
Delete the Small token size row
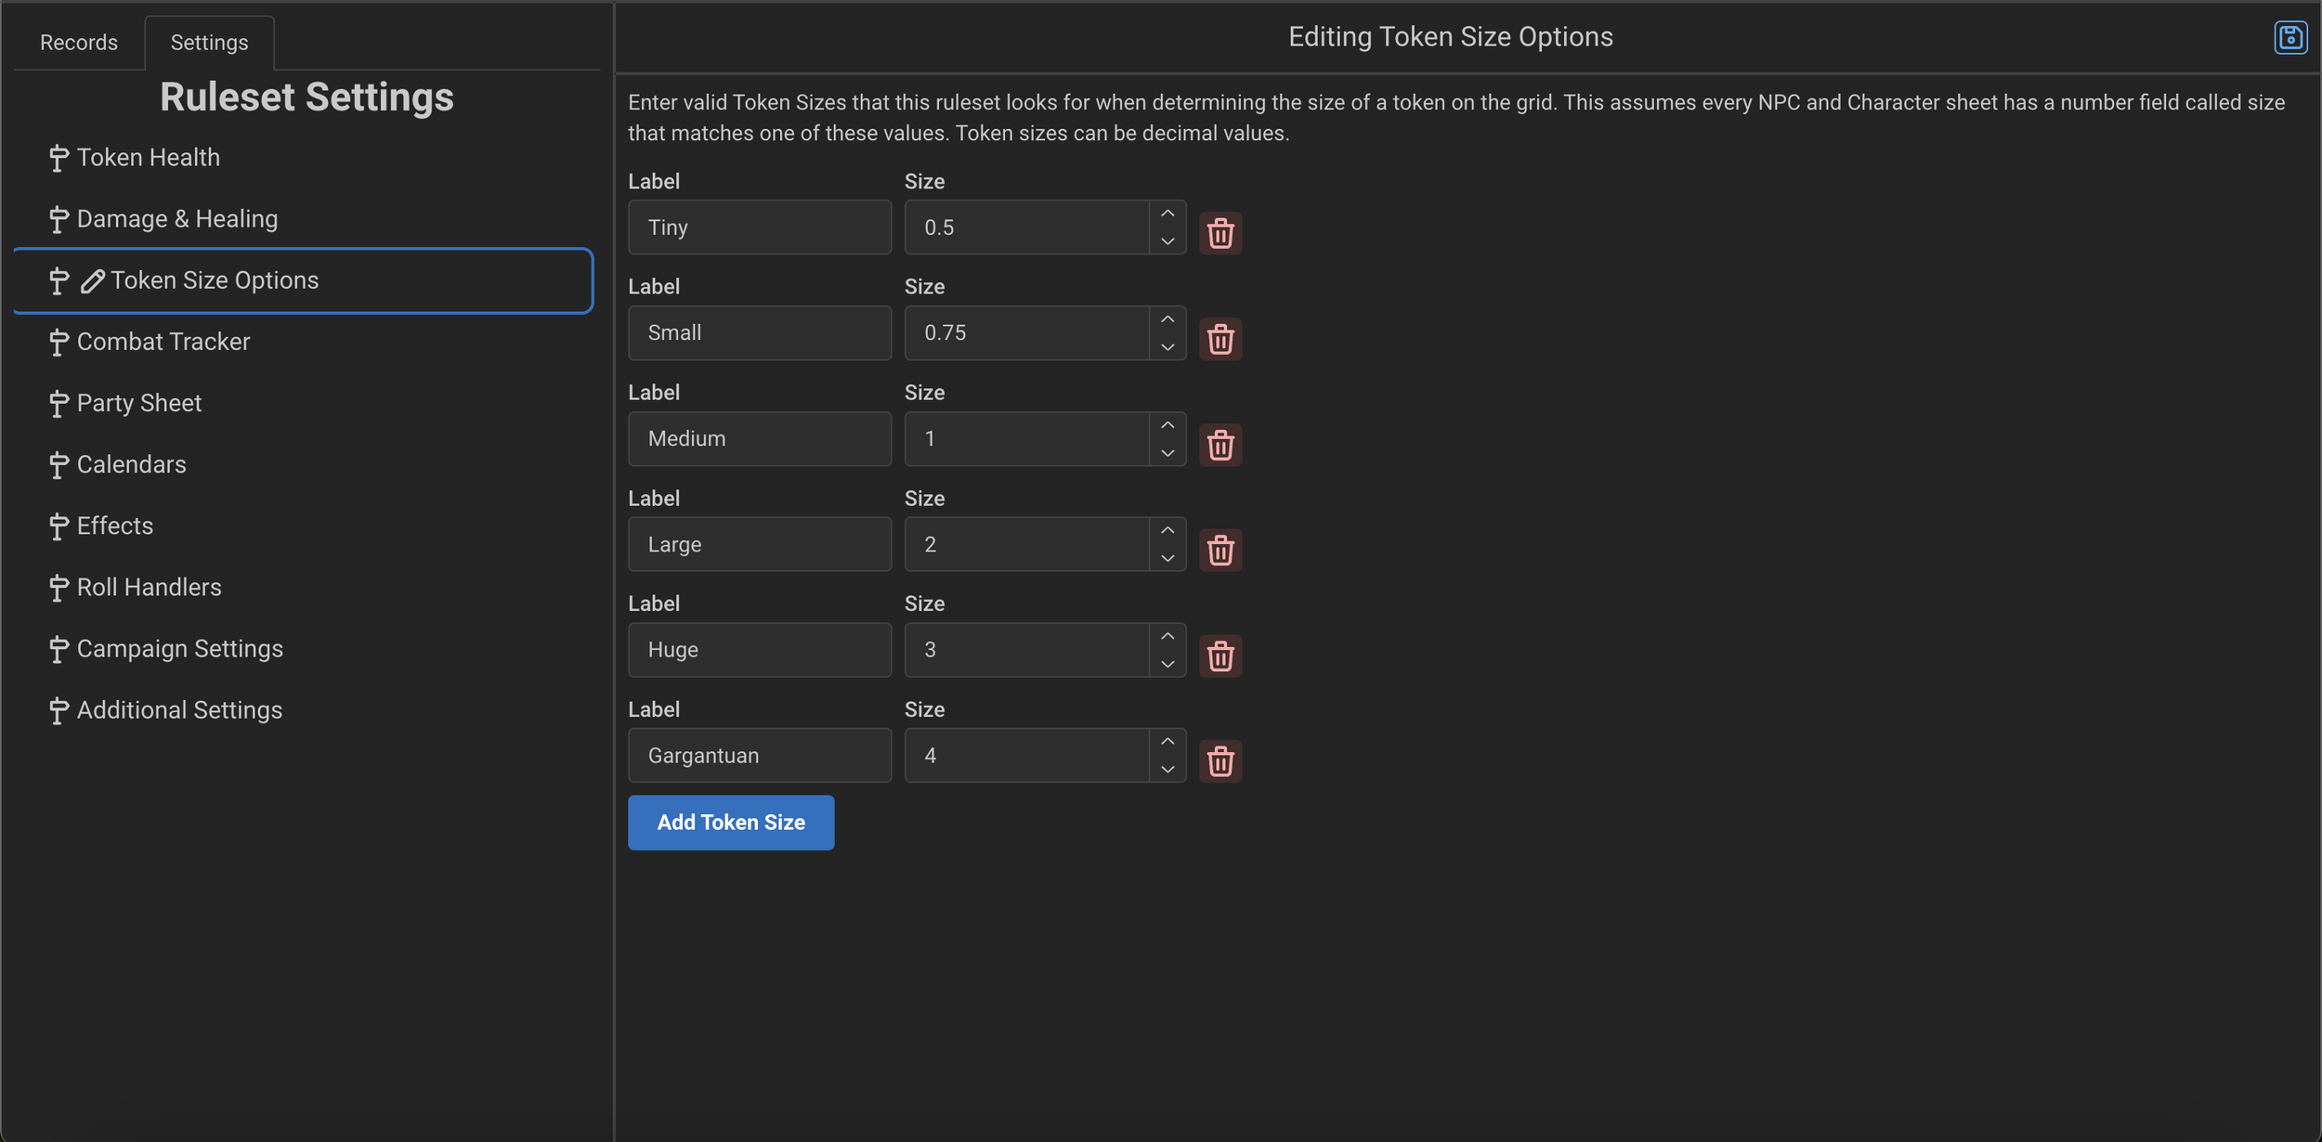coord(1220,339)
